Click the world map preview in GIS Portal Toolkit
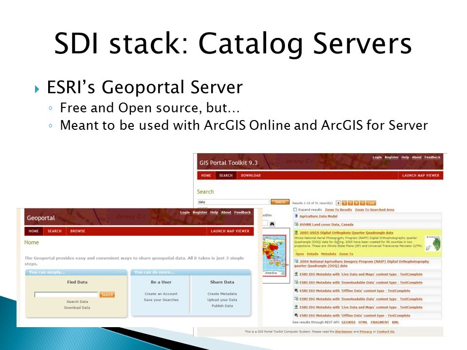Image resolution: width=467 pixels, height=350 pixels. pyautogui.click(x=274, y=255)
